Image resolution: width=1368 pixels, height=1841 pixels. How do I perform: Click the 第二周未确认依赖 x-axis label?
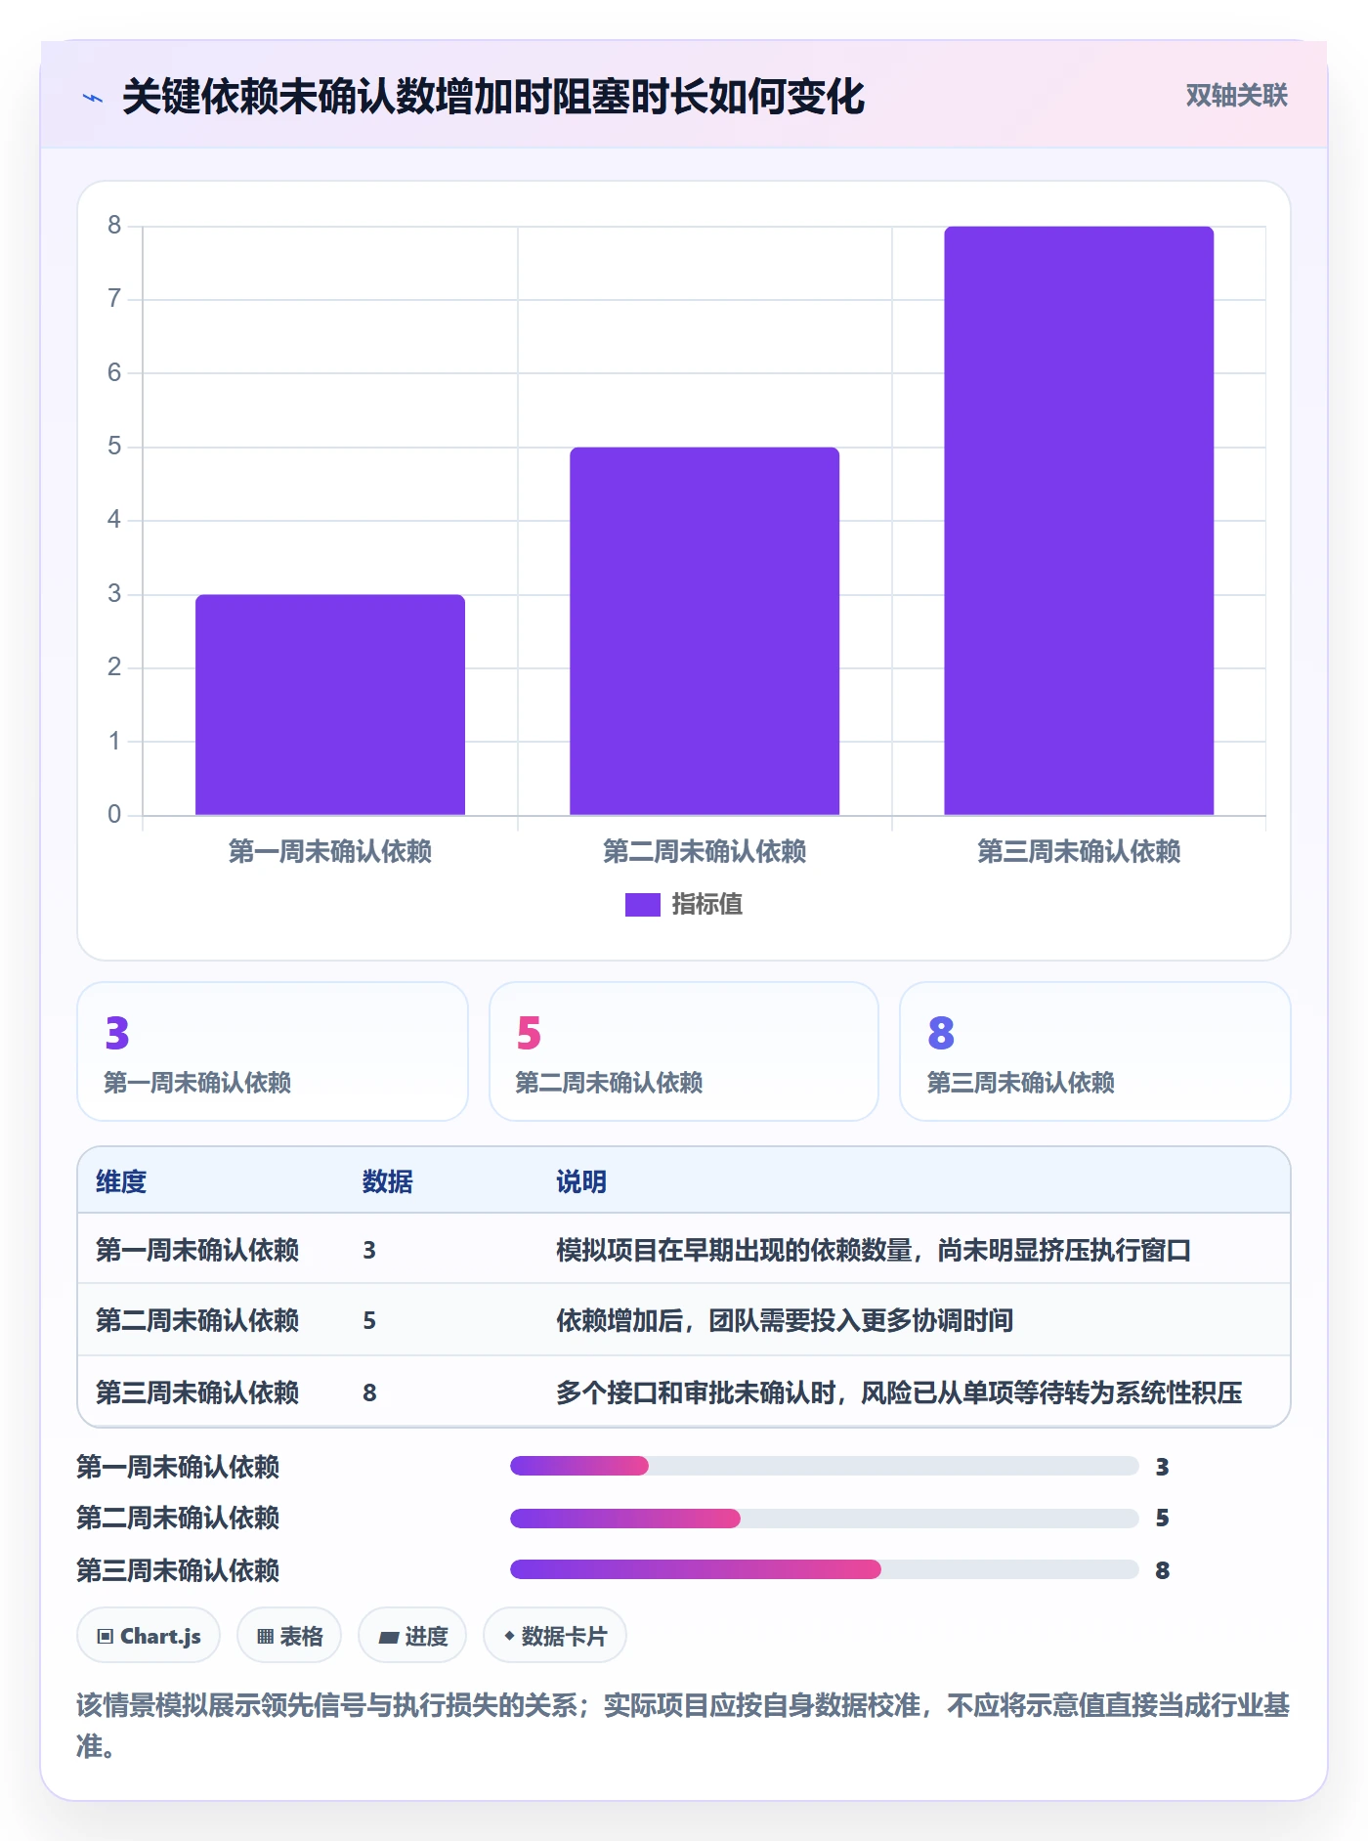click(x=705, y=852)
